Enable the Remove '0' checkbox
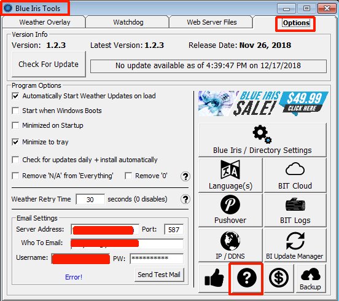This screenshot has height=301, width=339. point(128,176)
